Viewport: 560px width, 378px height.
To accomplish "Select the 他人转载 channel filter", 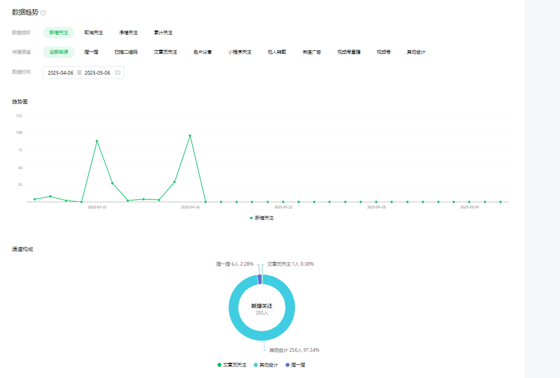I will point(277,52).
